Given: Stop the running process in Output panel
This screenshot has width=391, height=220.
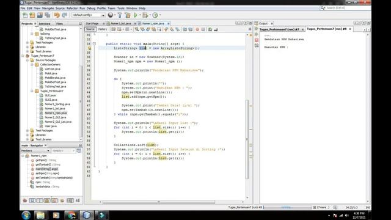Looking at the screenshot, I should [x=257, y=40].
